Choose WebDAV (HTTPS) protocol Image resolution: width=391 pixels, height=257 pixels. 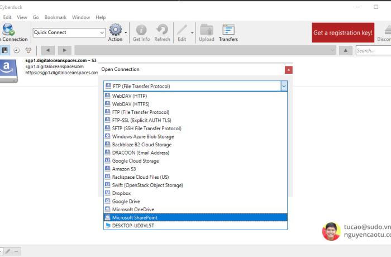click(x=195, y=104)
